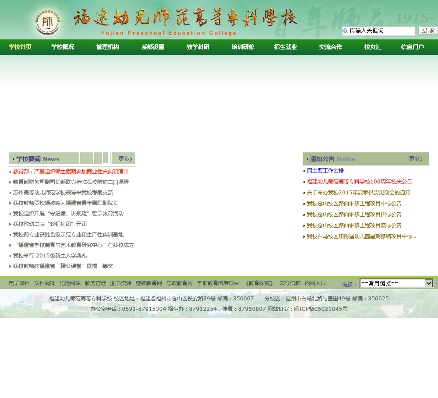Image resolution: width=438 pixels, height=398 pixels.
Task: Click the 教务管理 footer link
Action: 95,283
